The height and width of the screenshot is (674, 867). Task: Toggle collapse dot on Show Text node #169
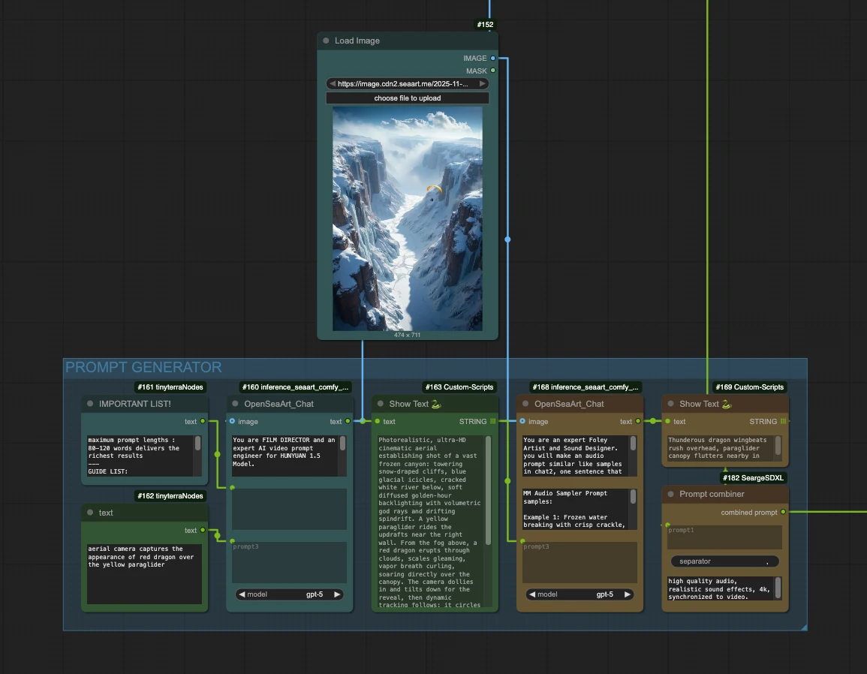(x=670, y=404)
